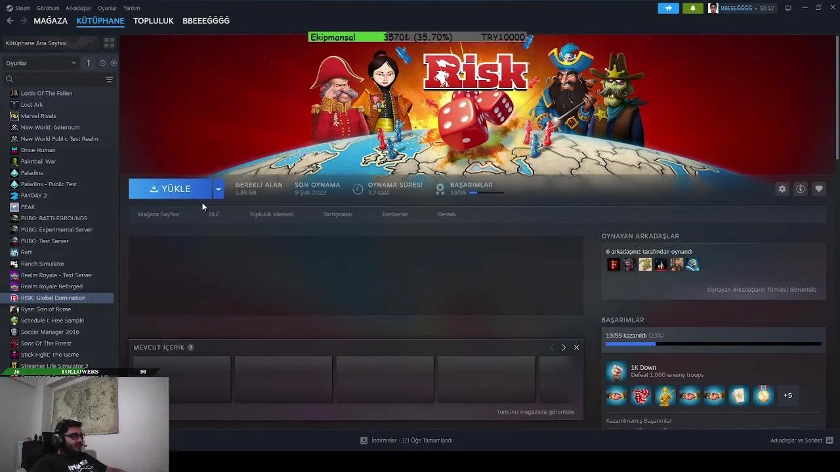Open the Arkadaşlar menu
840x472 pixels.
point(79,8)
